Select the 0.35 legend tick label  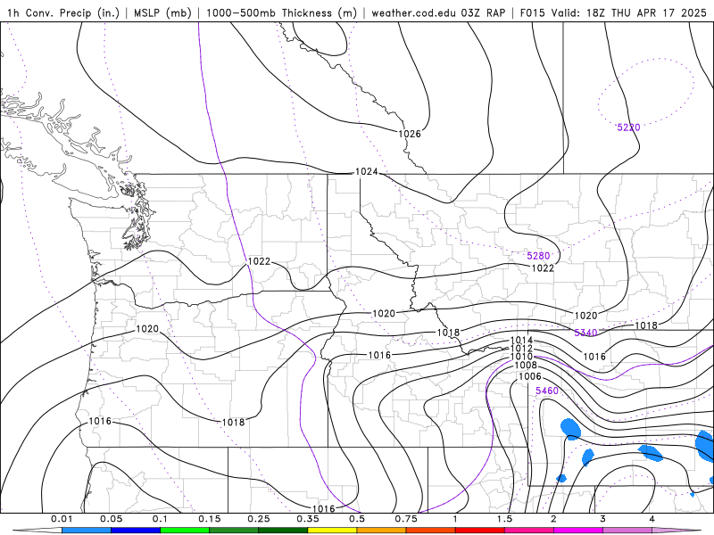(x=308, y=519)
